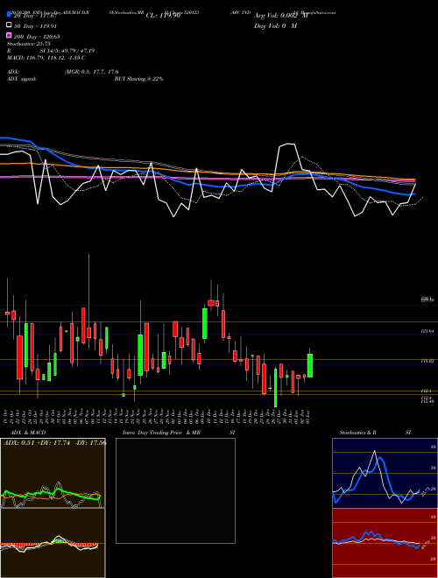Click the 'ADX: 0.51 +DY: 17.74 -DY: 17.56' readout

click(x=54, y=443)
